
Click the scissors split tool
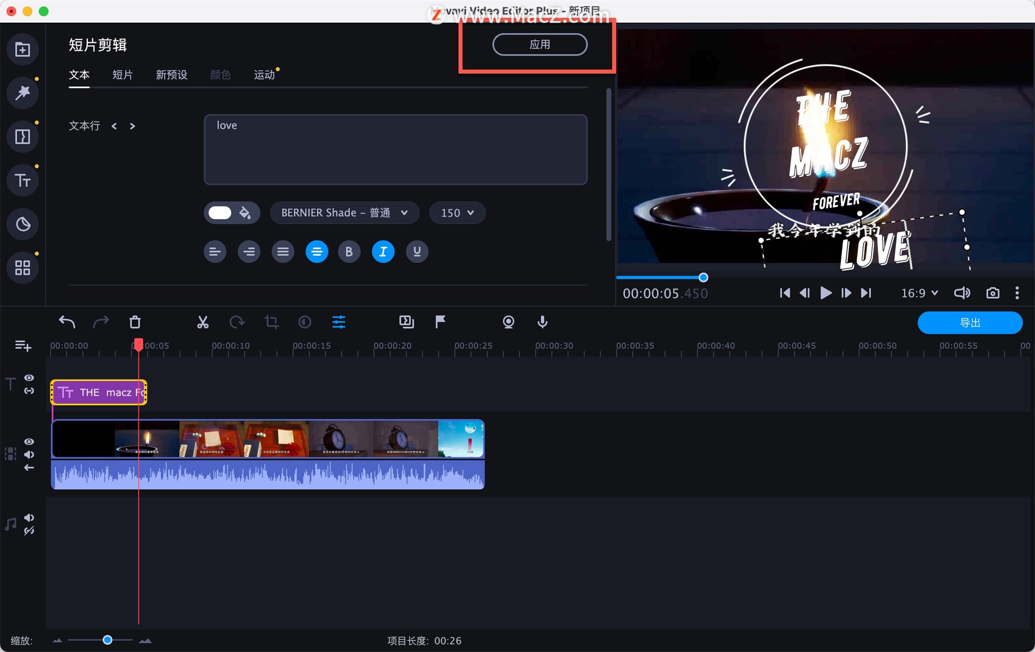point(203,322)
